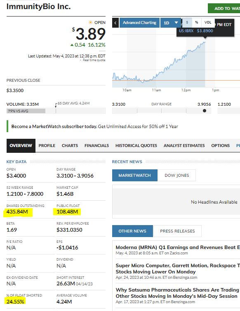Click open price value $3.4000

tap(16, 176)
